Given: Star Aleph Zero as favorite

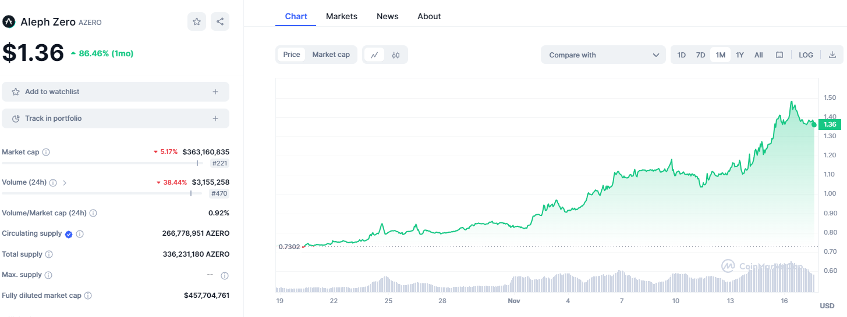Looking at the screenshot, I should (197, 21).
